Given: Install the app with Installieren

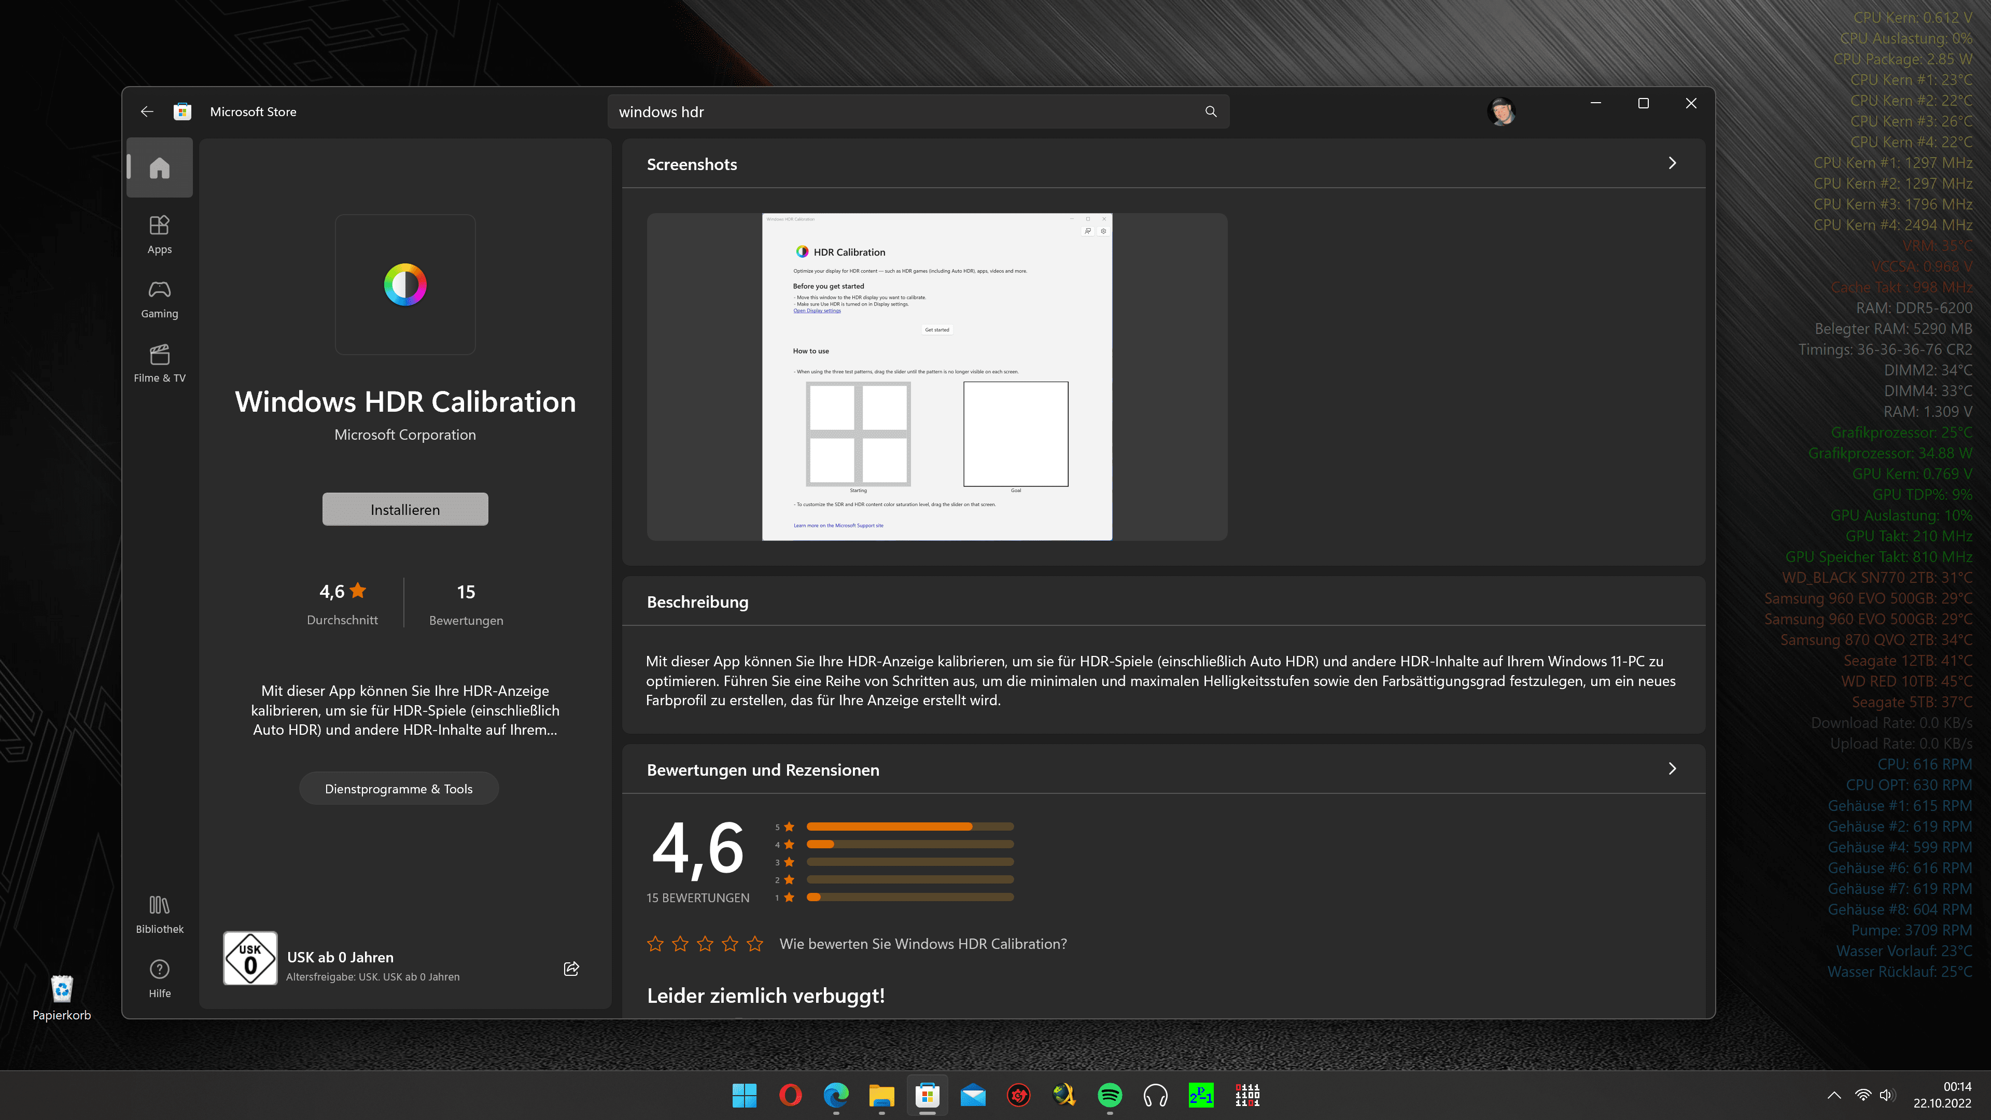Looking at the screenshot, I should (405, 509).
